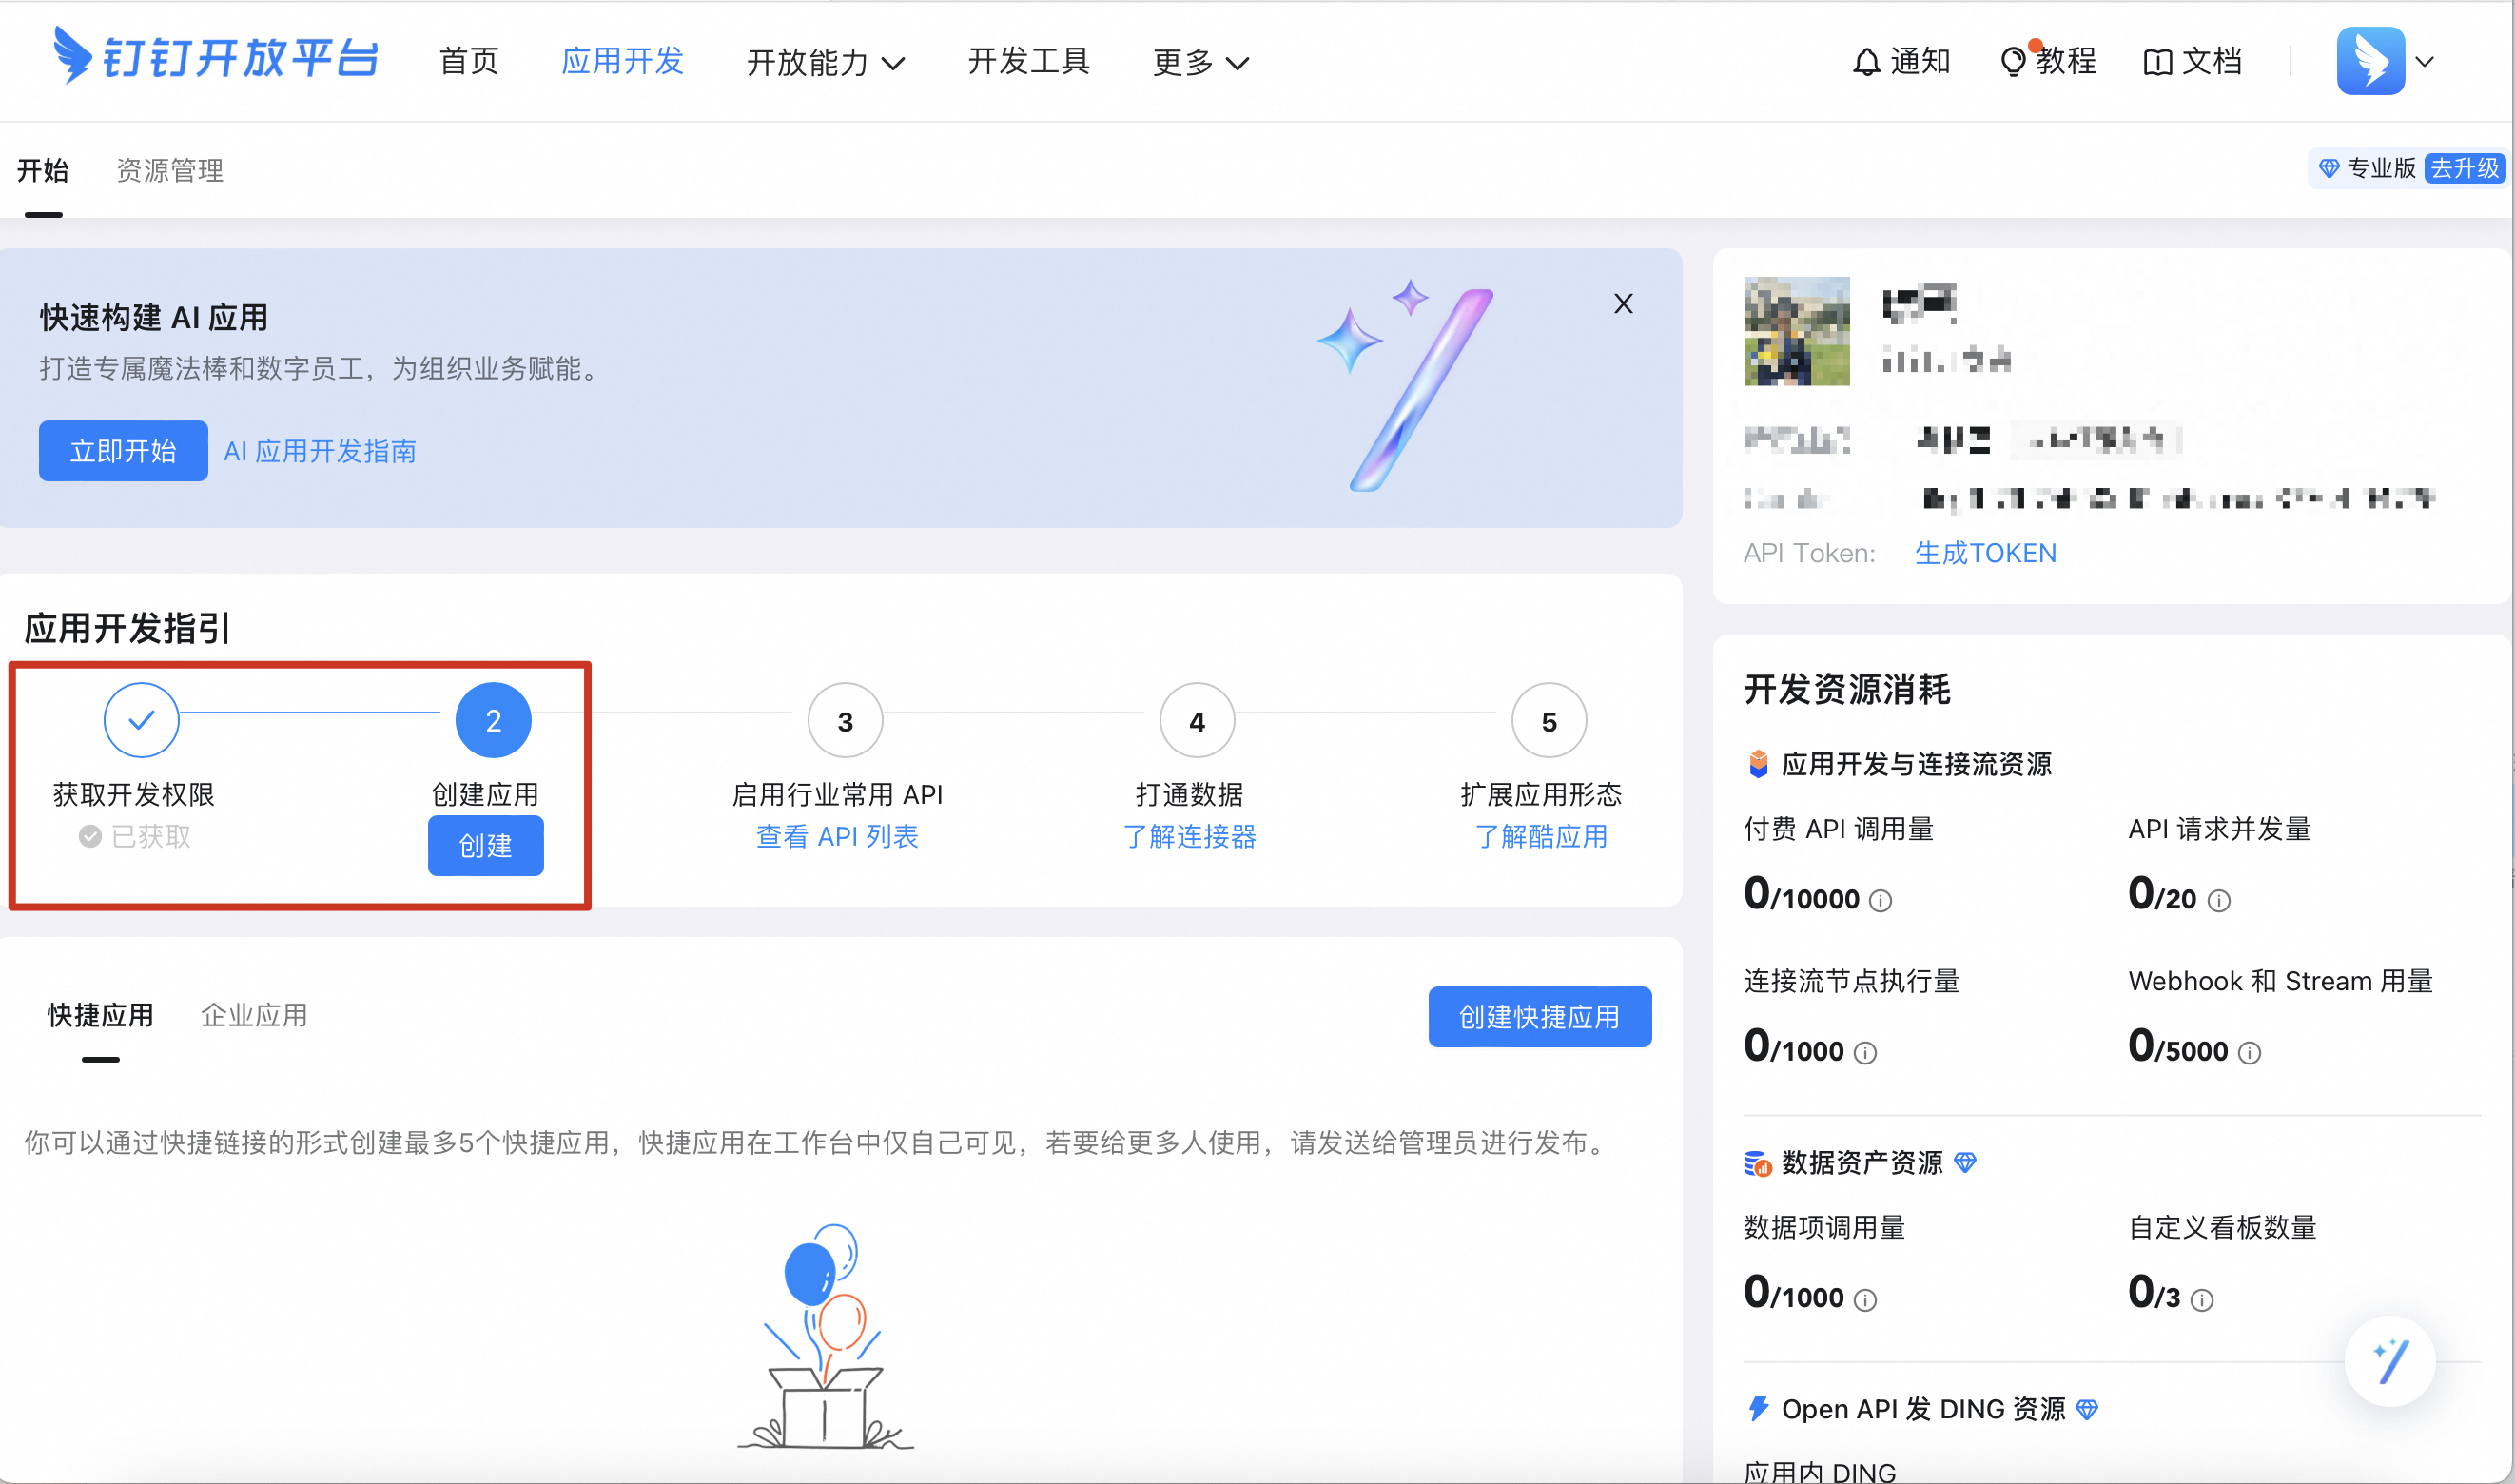Click the user profile photo thumbnail

click(x=1795, y=331)
